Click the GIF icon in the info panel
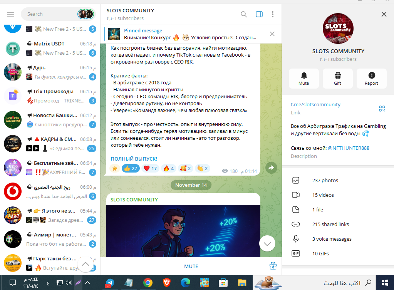The width and height of the screenshot is (394, 290). point(296,253)
